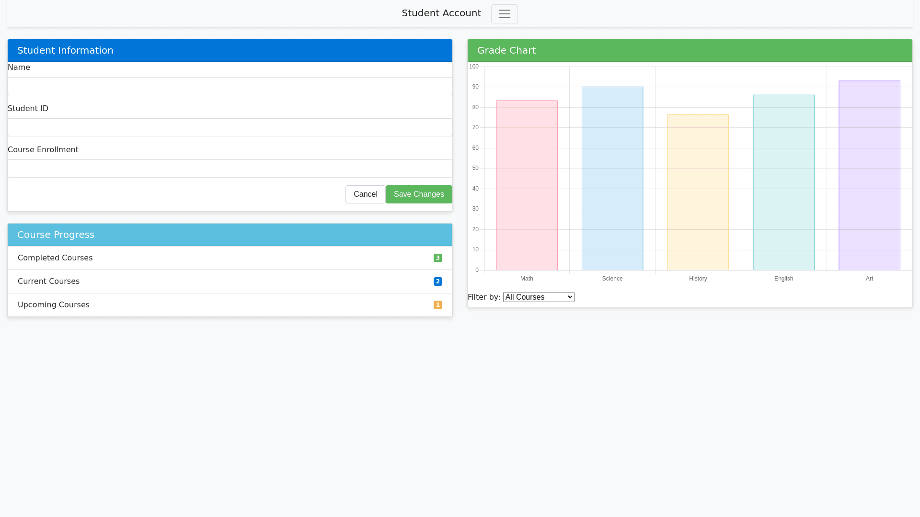Image resolution: width=920 pixels, height=517 pixels.
Task: Click the teal English bar
Action: pyautogui.click(x=783, y=183)
